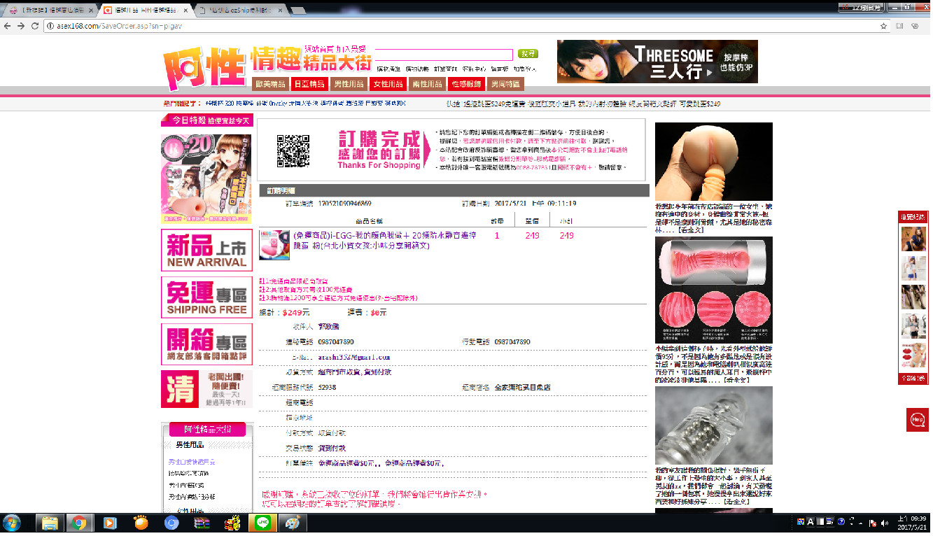The width and height of the screenshot is (933, 536).
Task: Select the 女性用品 navigation tab
Action: click(x=388, y=84)
